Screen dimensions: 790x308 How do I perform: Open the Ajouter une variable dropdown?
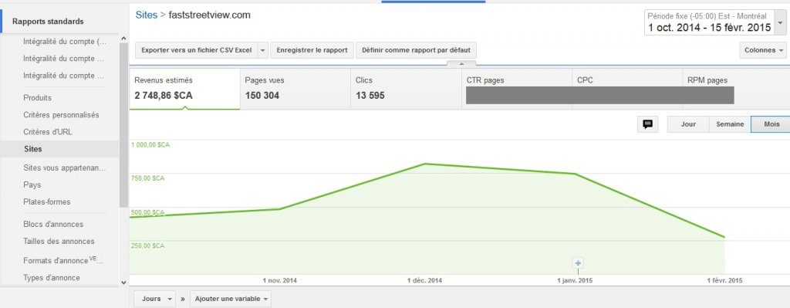coord(230,299)
